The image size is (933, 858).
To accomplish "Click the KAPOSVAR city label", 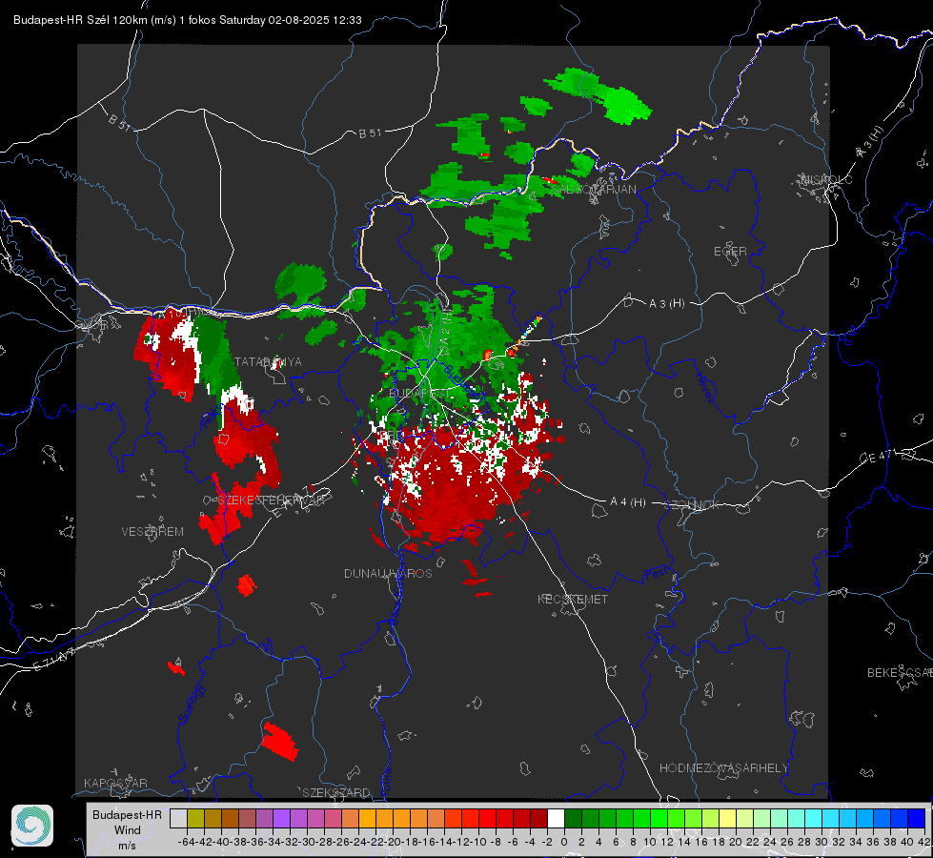I will click(115, 783).
